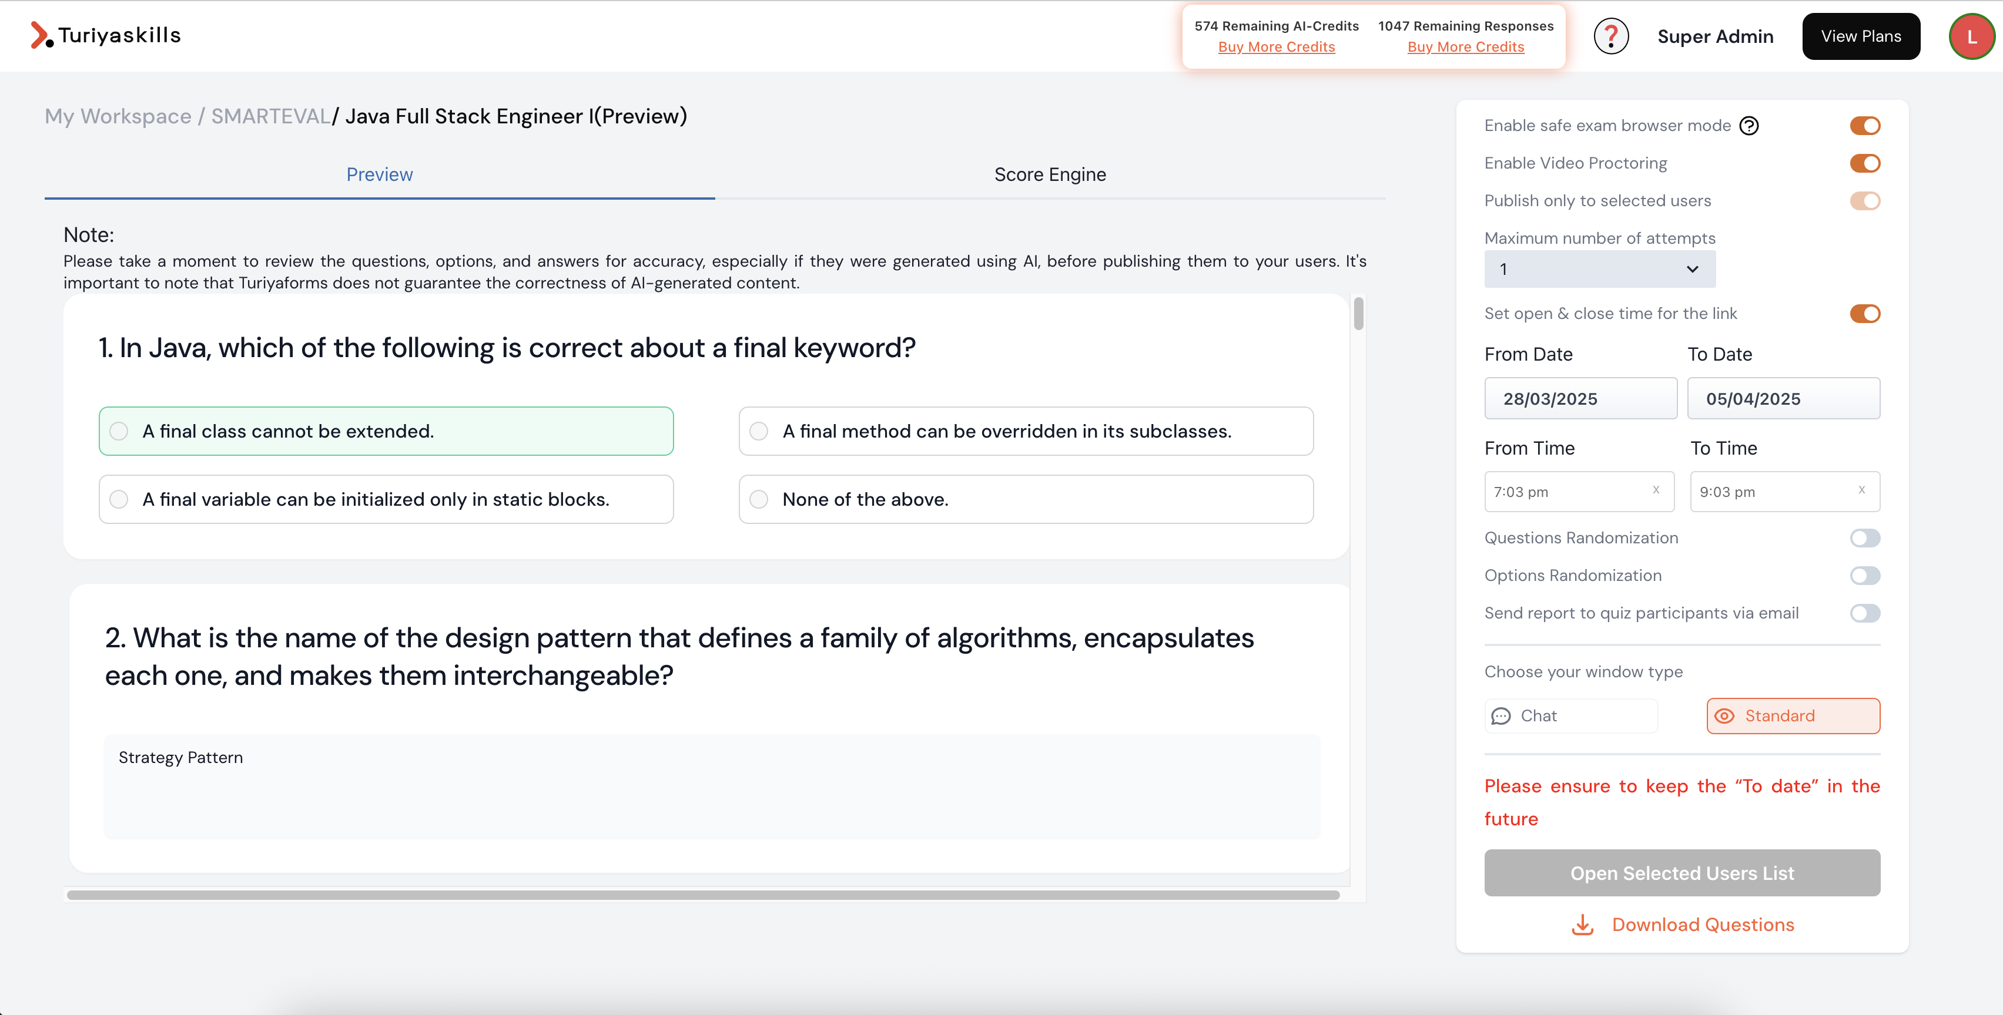Viewport: 2003px width, 1015px height.
Task: Click the Download Questions download icon
Action: point(1582,925)
